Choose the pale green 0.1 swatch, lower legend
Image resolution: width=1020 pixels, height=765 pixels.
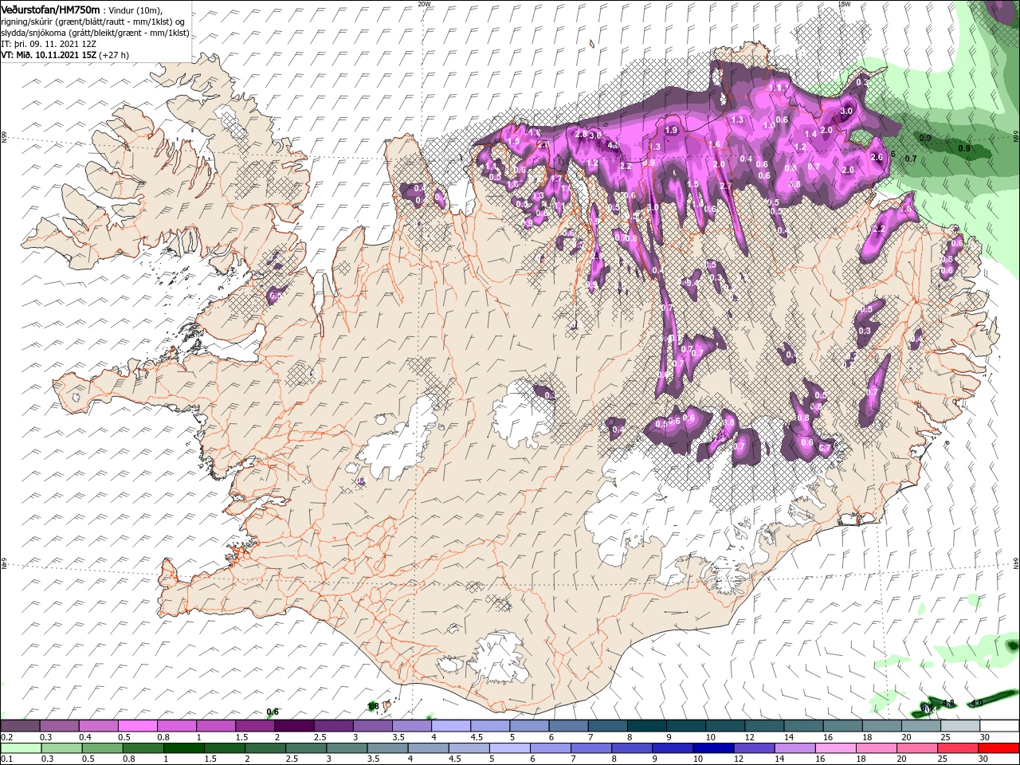21,748
